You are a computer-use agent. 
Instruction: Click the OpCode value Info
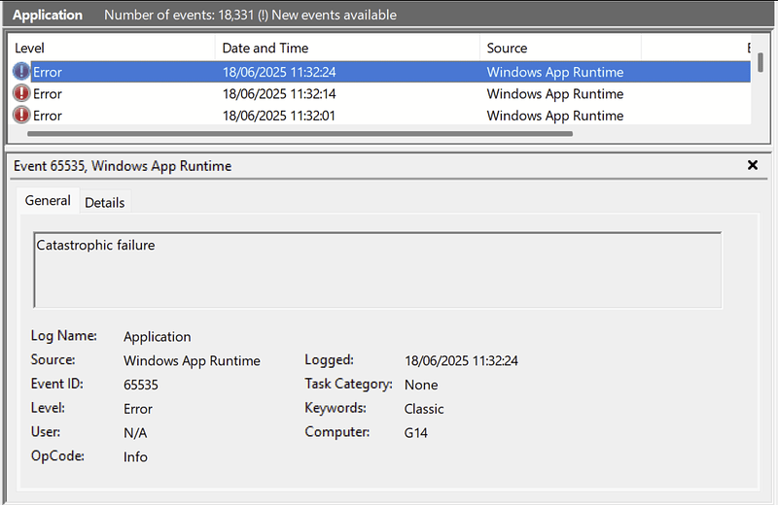click(x=135, y=456)
